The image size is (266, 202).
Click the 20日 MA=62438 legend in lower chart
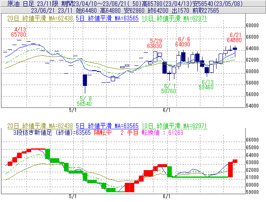coord(40,126)
